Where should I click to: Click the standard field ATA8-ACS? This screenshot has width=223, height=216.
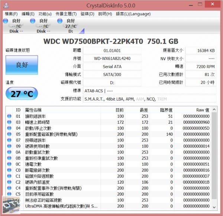pyautogui.click(x=149, y=91)
